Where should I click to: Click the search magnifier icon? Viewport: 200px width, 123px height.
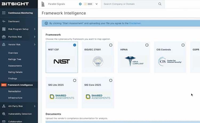point(160,4)
